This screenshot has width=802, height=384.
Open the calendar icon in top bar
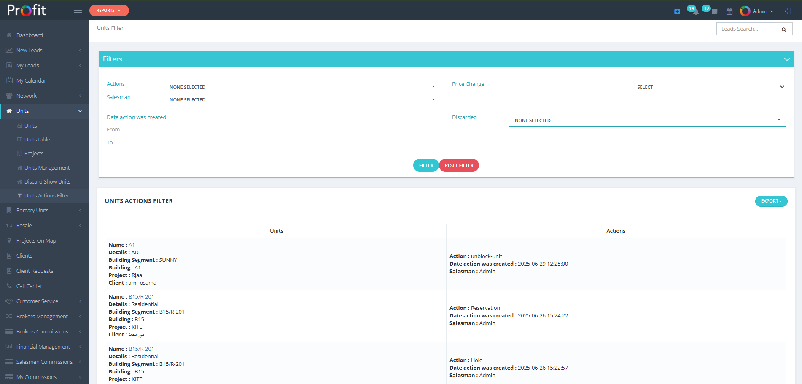point(729,12)
